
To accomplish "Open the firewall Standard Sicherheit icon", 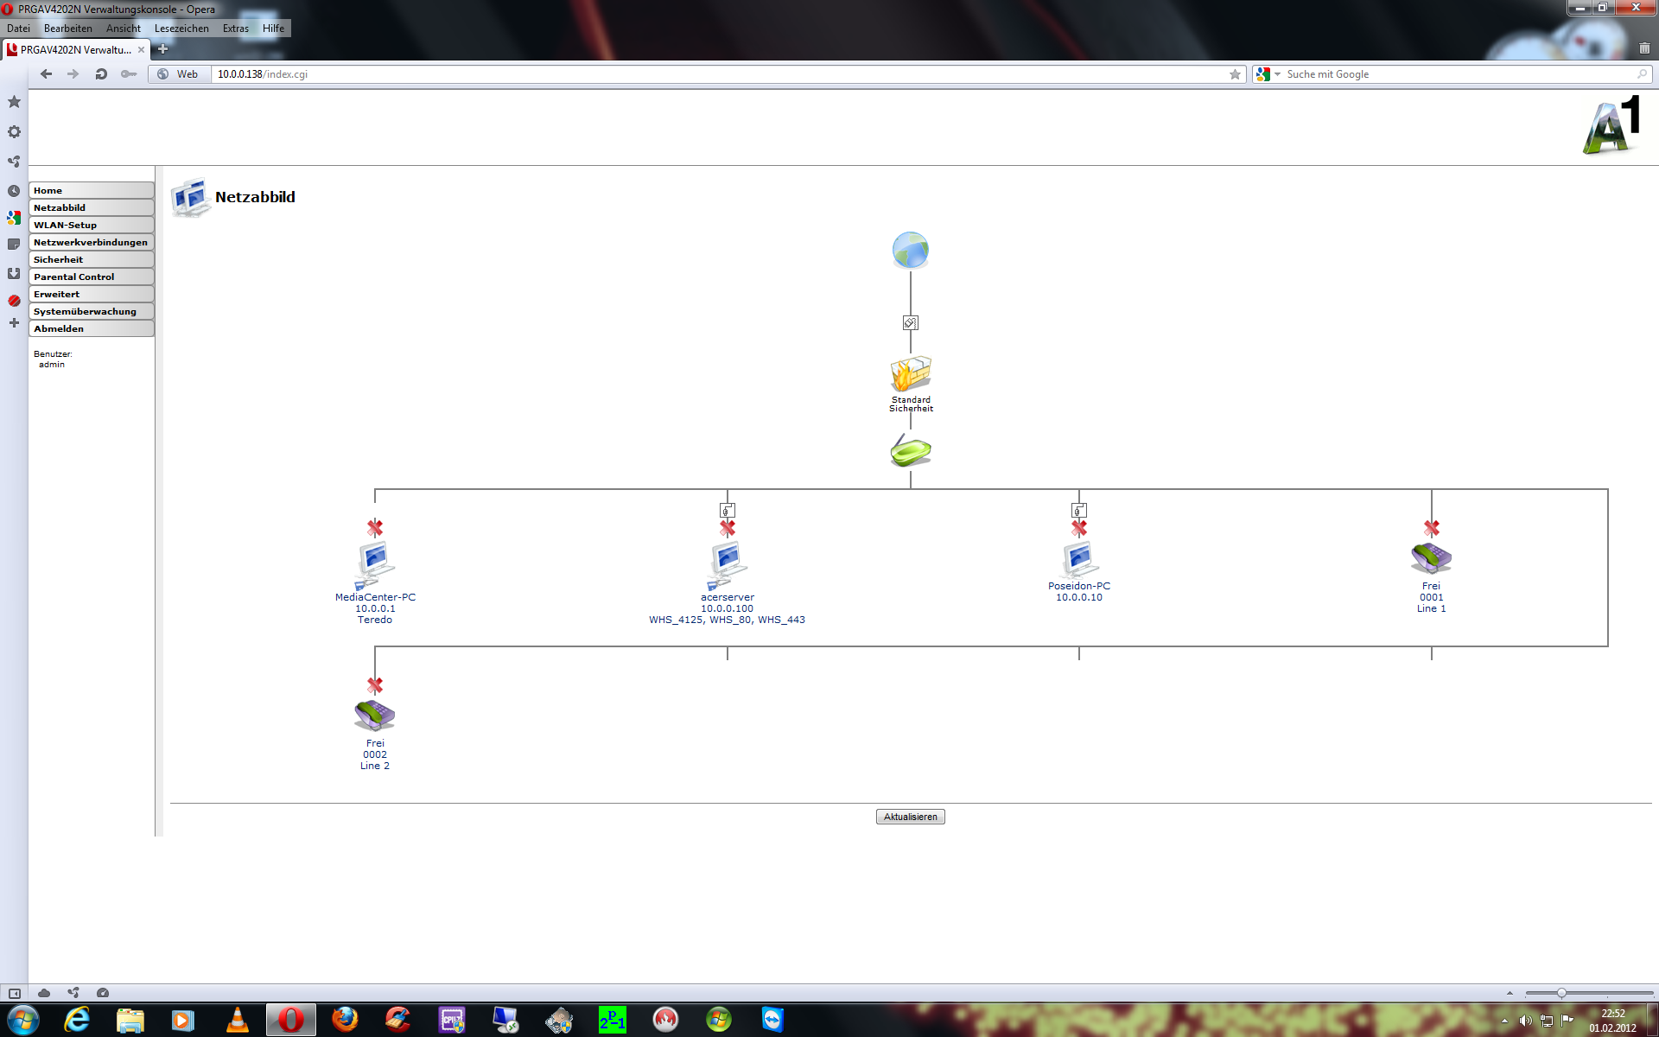I will point(911,374).
